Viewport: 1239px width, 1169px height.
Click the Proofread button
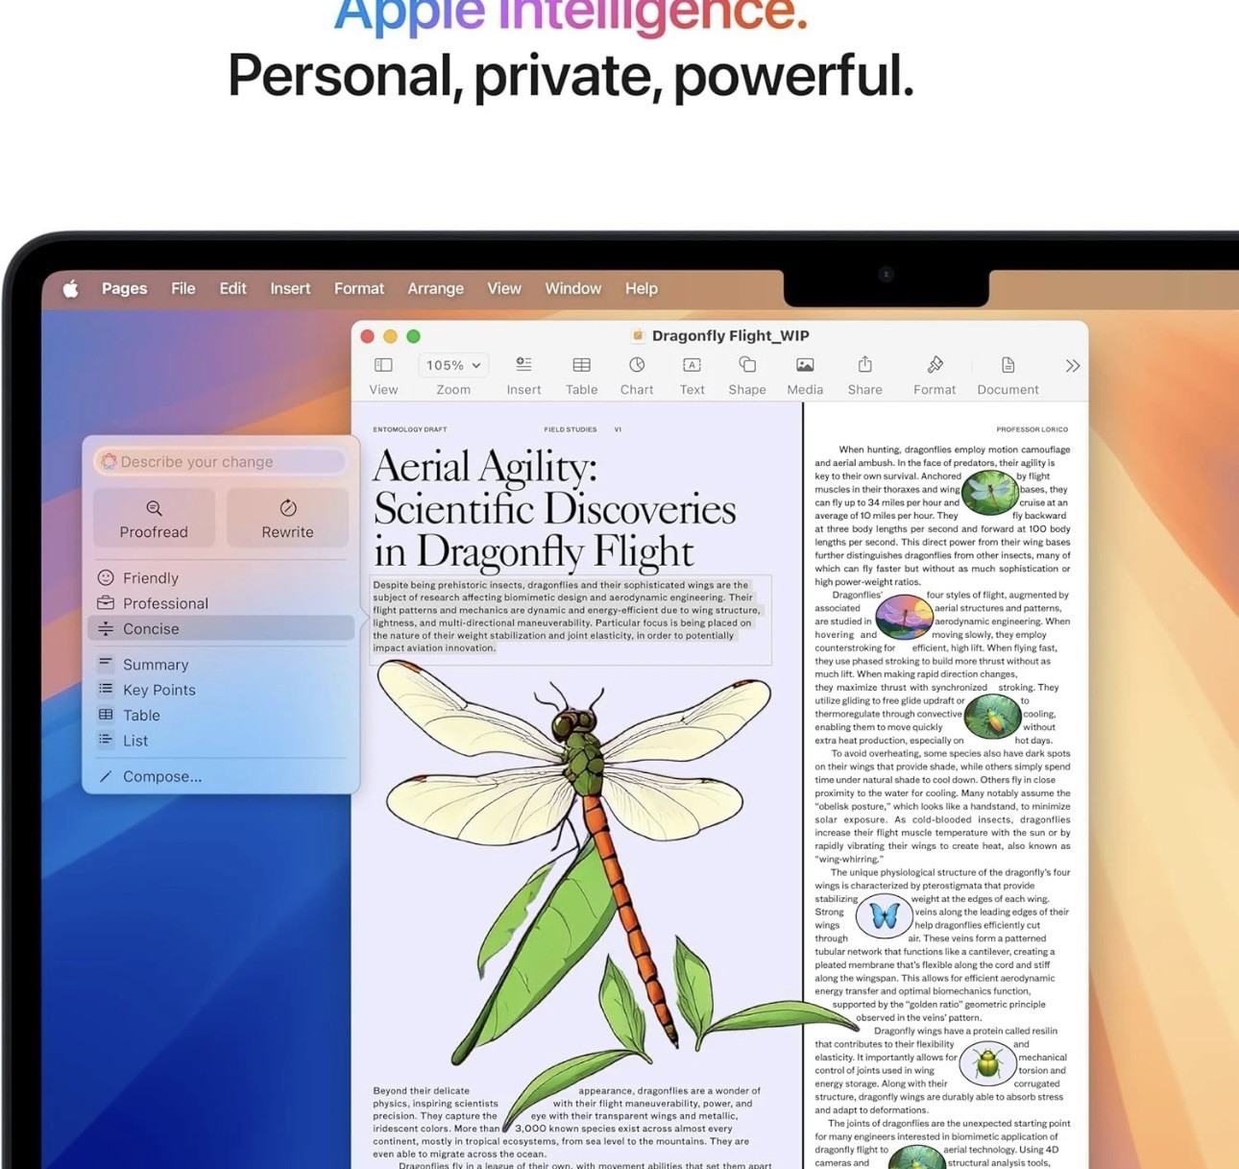click(x=154, y=518)
